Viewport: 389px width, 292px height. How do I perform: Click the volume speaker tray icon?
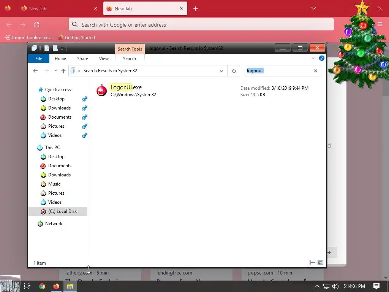(335, 286)
